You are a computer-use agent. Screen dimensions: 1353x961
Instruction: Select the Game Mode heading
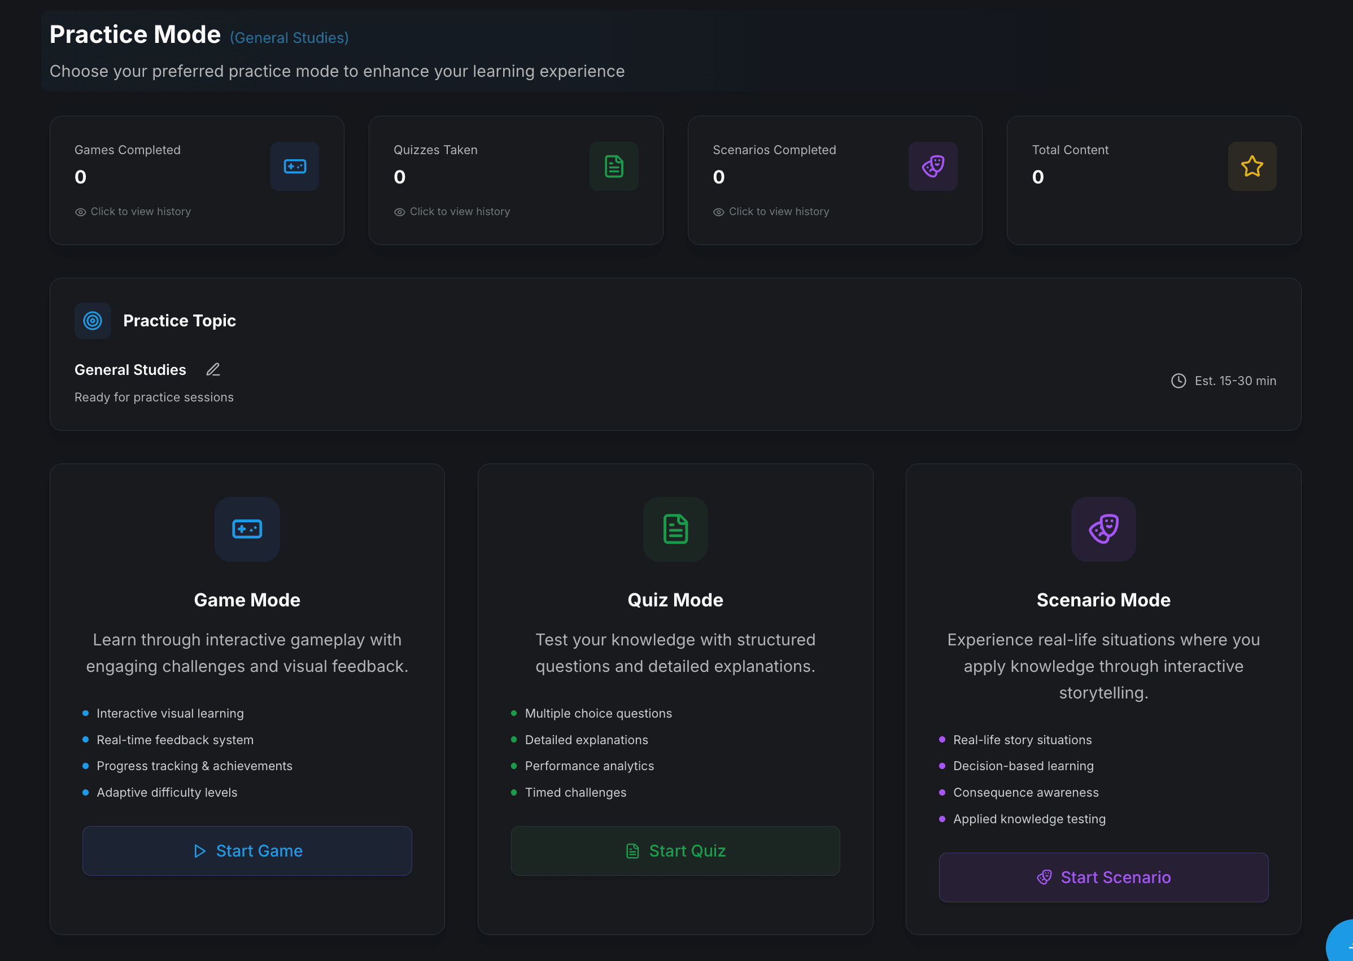point(247,600)
